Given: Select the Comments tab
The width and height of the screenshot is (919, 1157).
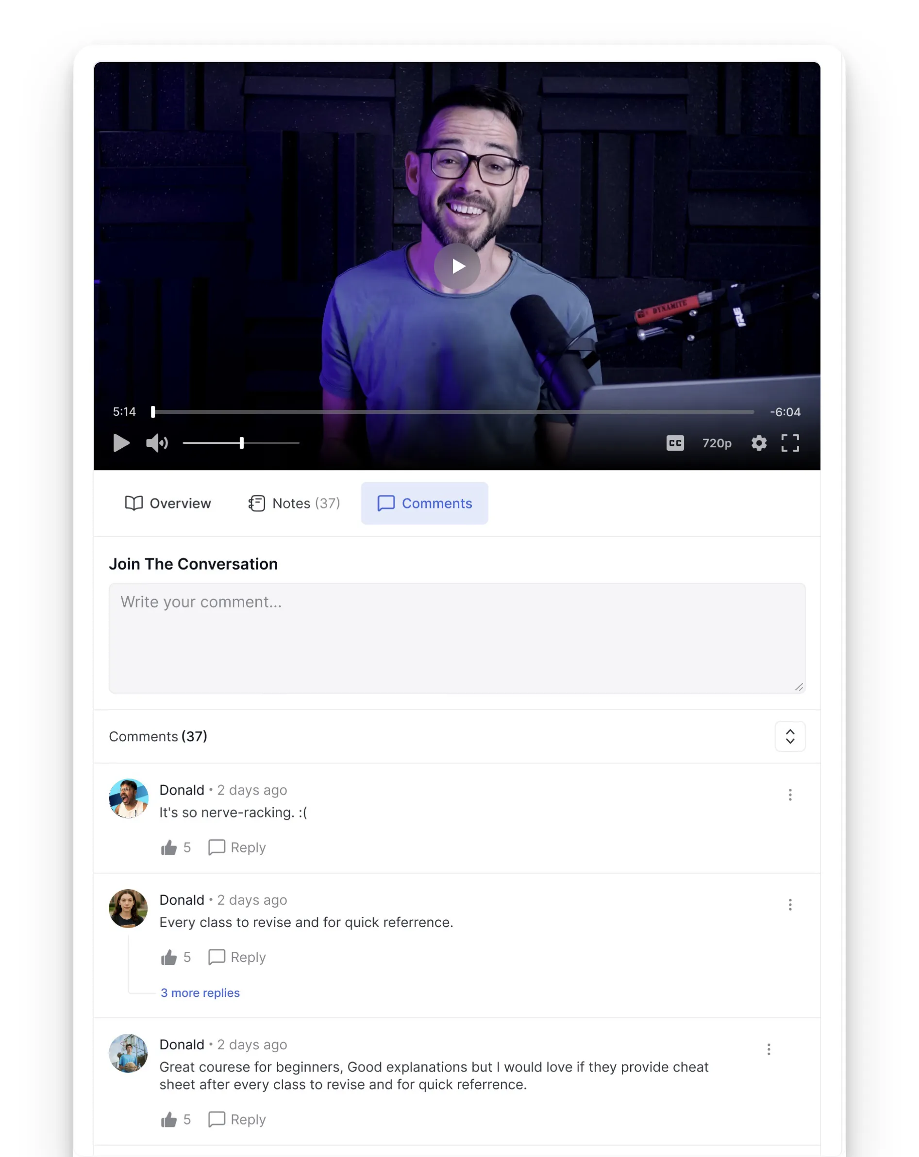Looking at the screenshot, I should coord(424,503).
